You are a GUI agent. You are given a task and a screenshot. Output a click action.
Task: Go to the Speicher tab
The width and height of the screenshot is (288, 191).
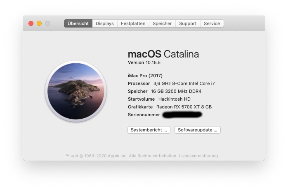point(162,23)
